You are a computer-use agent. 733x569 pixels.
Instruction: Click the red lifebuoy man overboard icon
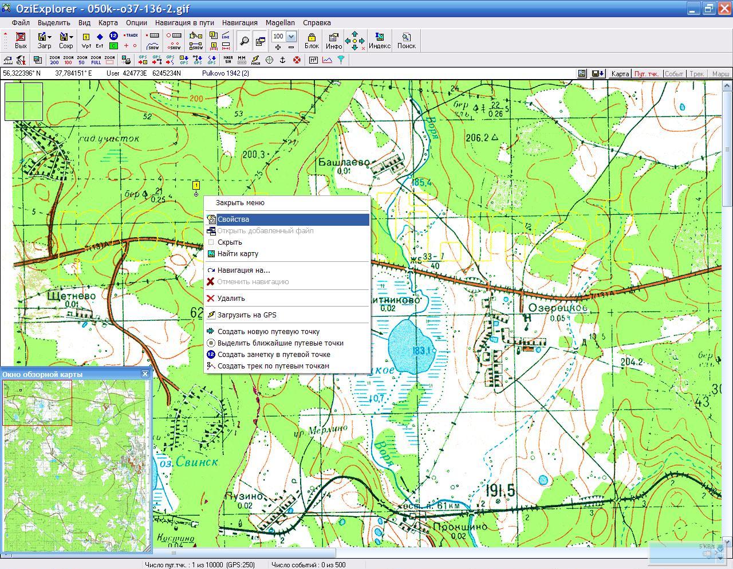click(x=297, y=60)
